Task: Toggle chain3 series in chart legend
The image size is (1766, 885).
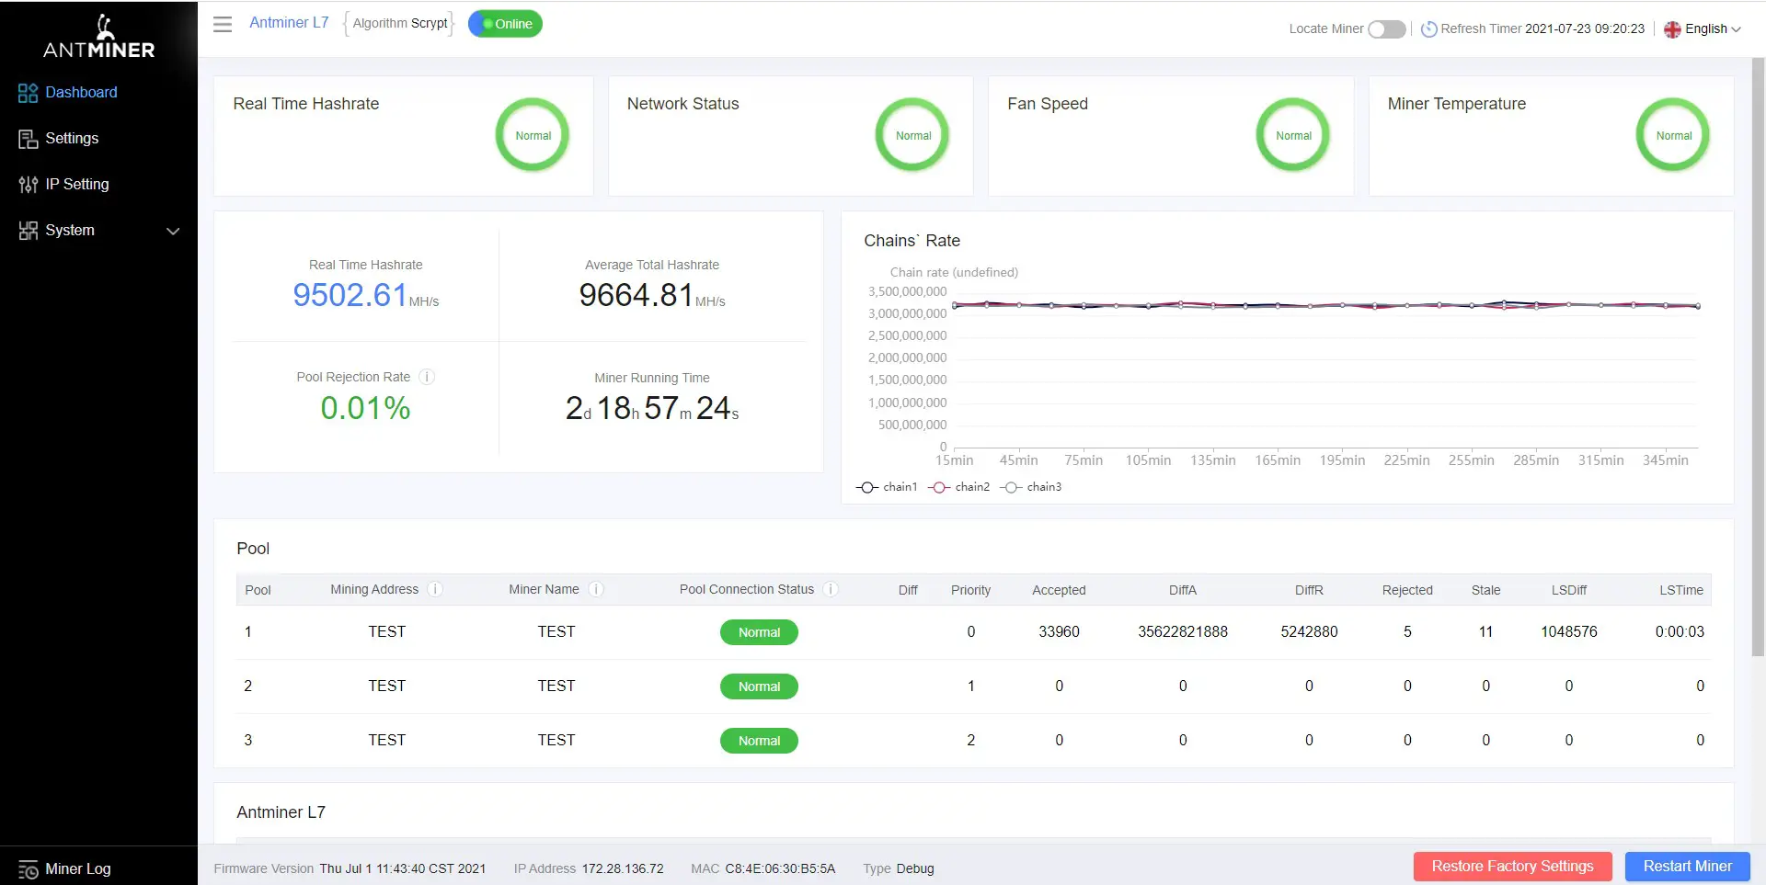Action: click(x=1031, y=487)
